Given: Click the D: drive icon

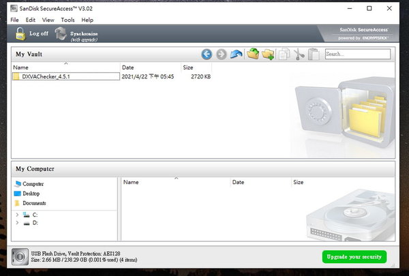Looking at the screenshot, I should point(27,224).
